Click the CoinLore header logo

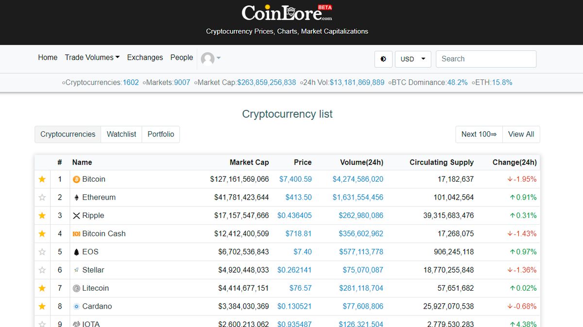pyautogui.click(x=287, y=13)
